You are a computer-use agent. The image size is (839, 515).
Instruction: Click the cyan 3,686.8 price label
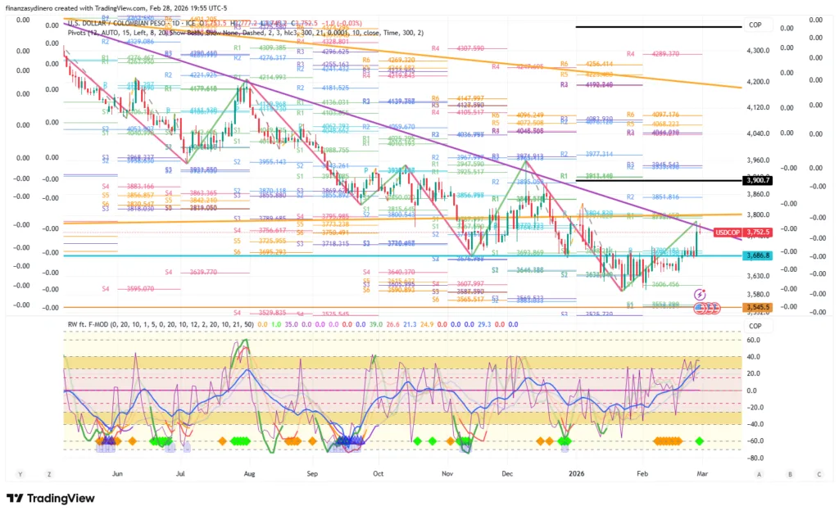coord(758,256)
